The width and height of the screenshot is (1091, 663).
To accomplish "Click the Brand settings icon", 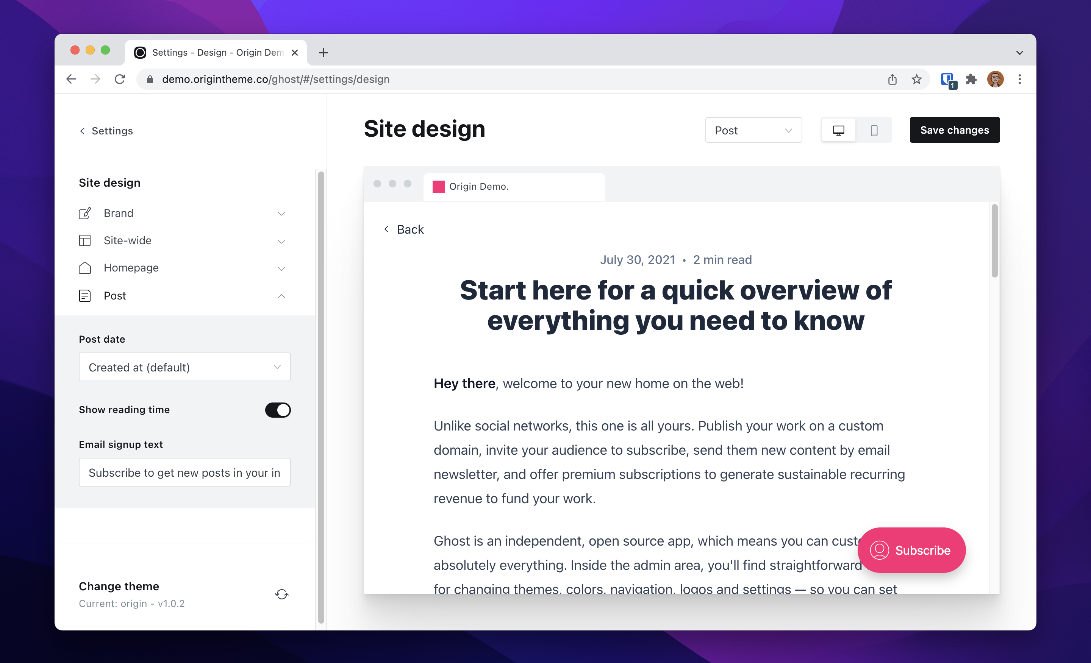I will (x=85, y=213).
